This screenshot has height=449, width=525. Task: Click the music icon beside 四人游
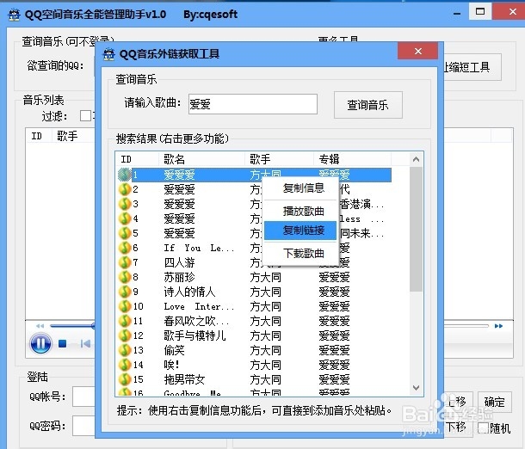[125, 262]
